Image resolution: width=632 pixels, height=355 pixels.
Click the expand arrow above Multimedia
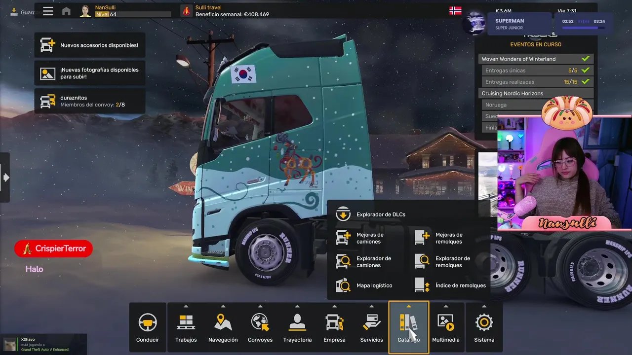446,306
